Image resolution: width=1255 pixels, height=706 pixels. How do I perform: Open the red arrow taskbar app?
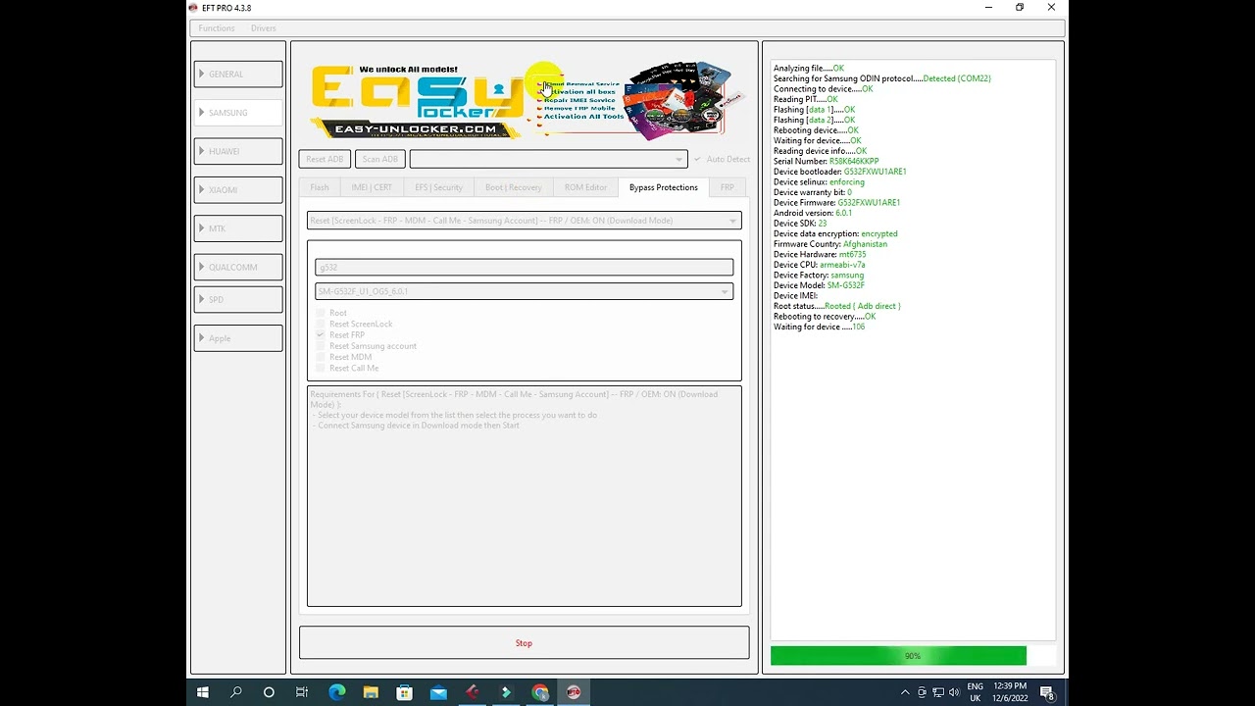(x=473, y=692)
